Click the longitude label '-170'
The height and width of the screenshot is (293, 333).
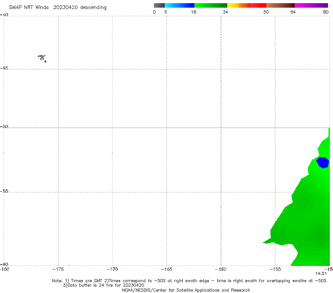coord(112,269)
